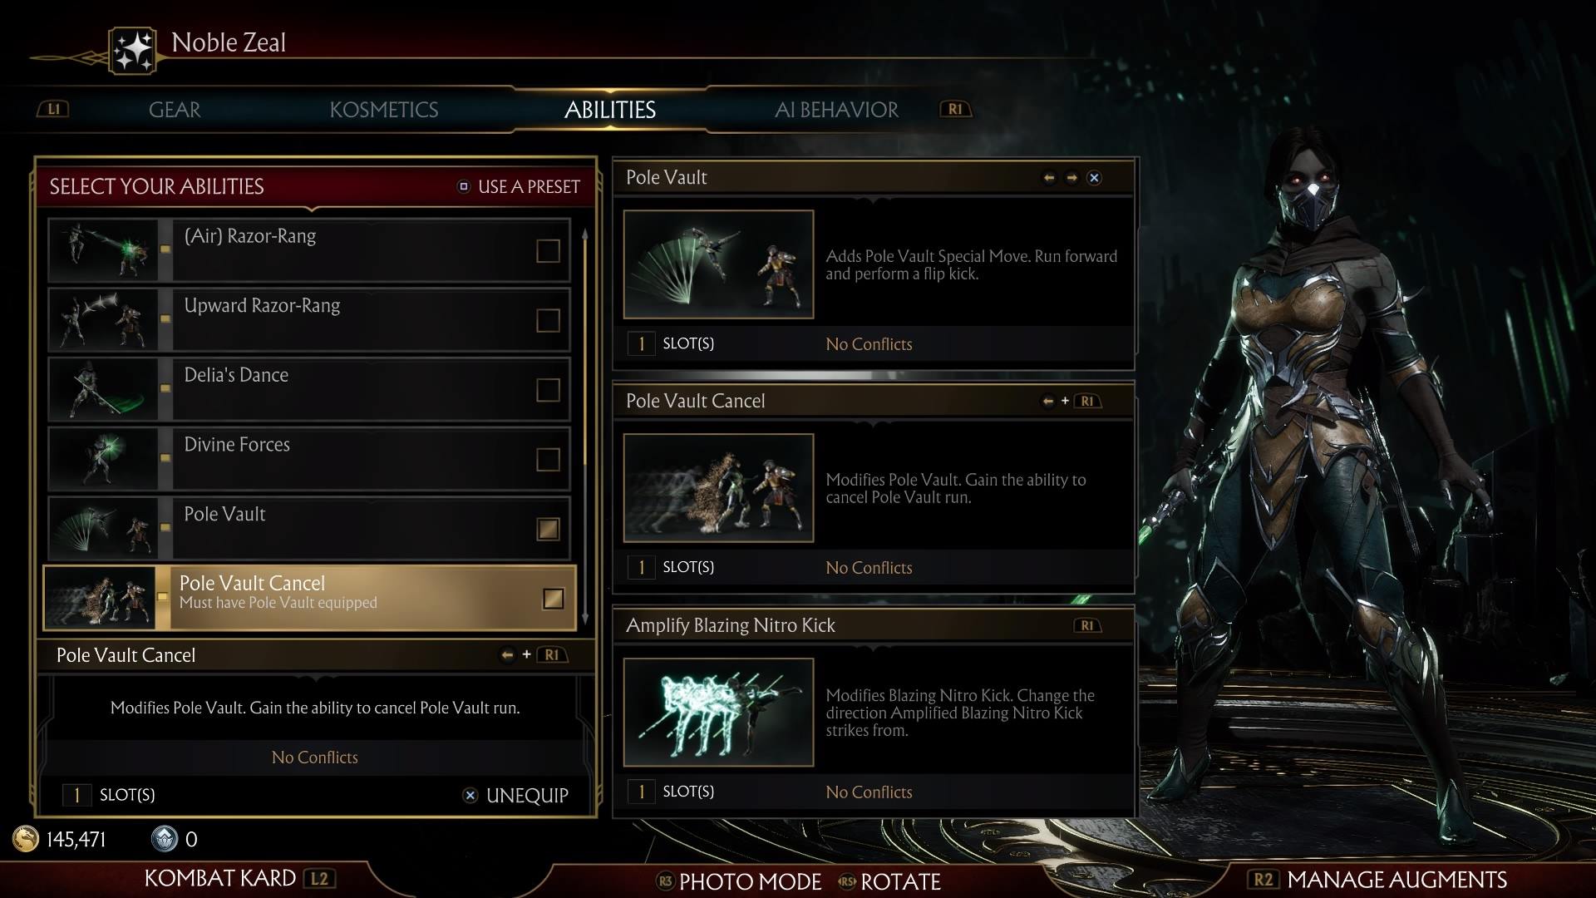This screenshot has width=1596, height=898.
Task: Open the Kosmetics tab
Action: (x=384, y=110)
